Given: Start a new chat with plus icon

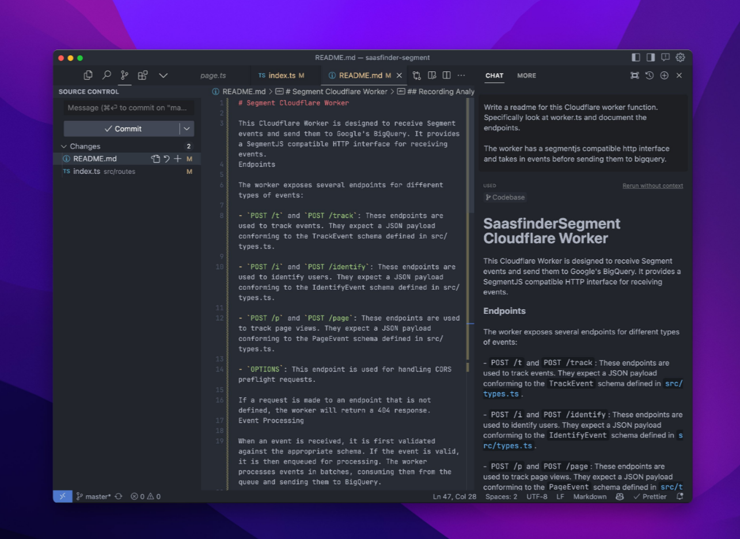Looking at the screenshot, I should coord(664,75).
